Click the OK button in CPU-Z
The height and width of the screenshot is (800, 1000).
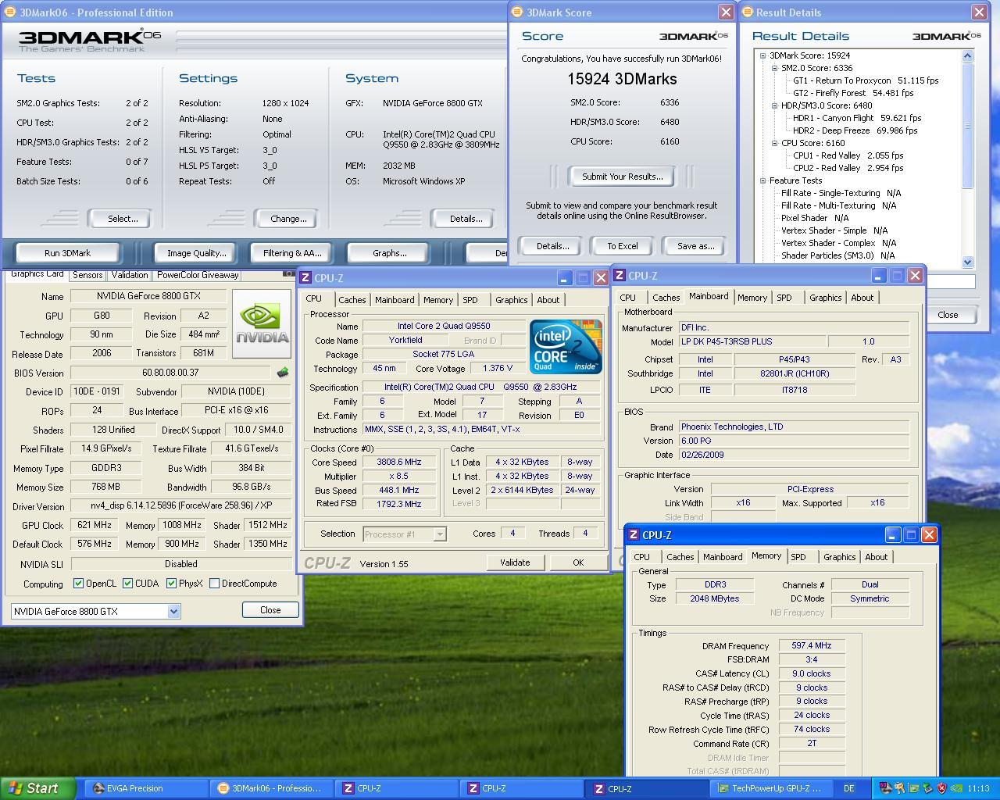tap(578, 562)
